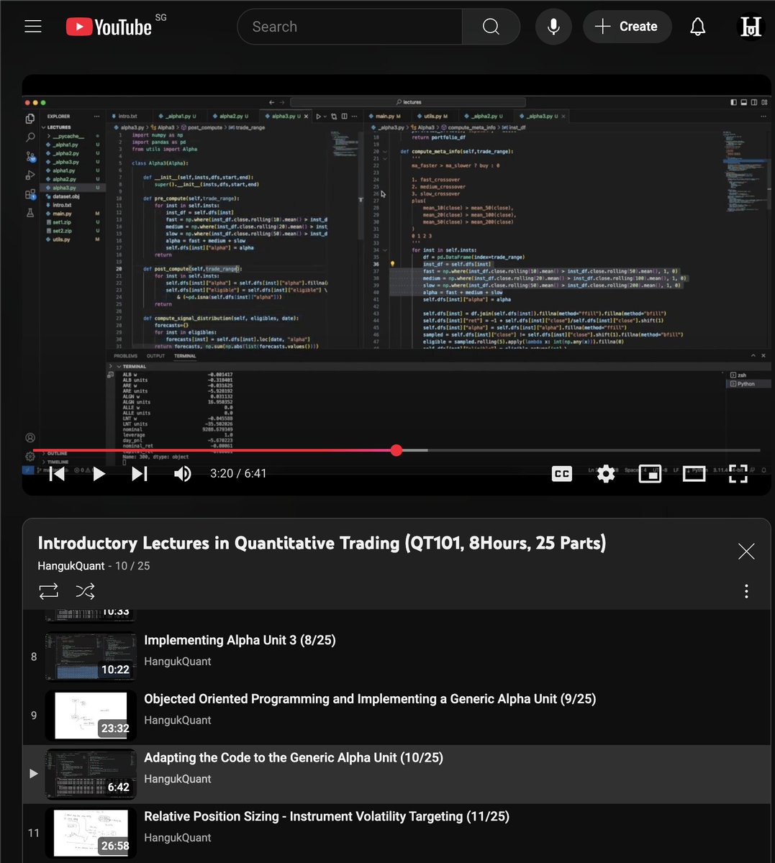
Task: Submit with the magnifier search button
Action: [491, 27]
